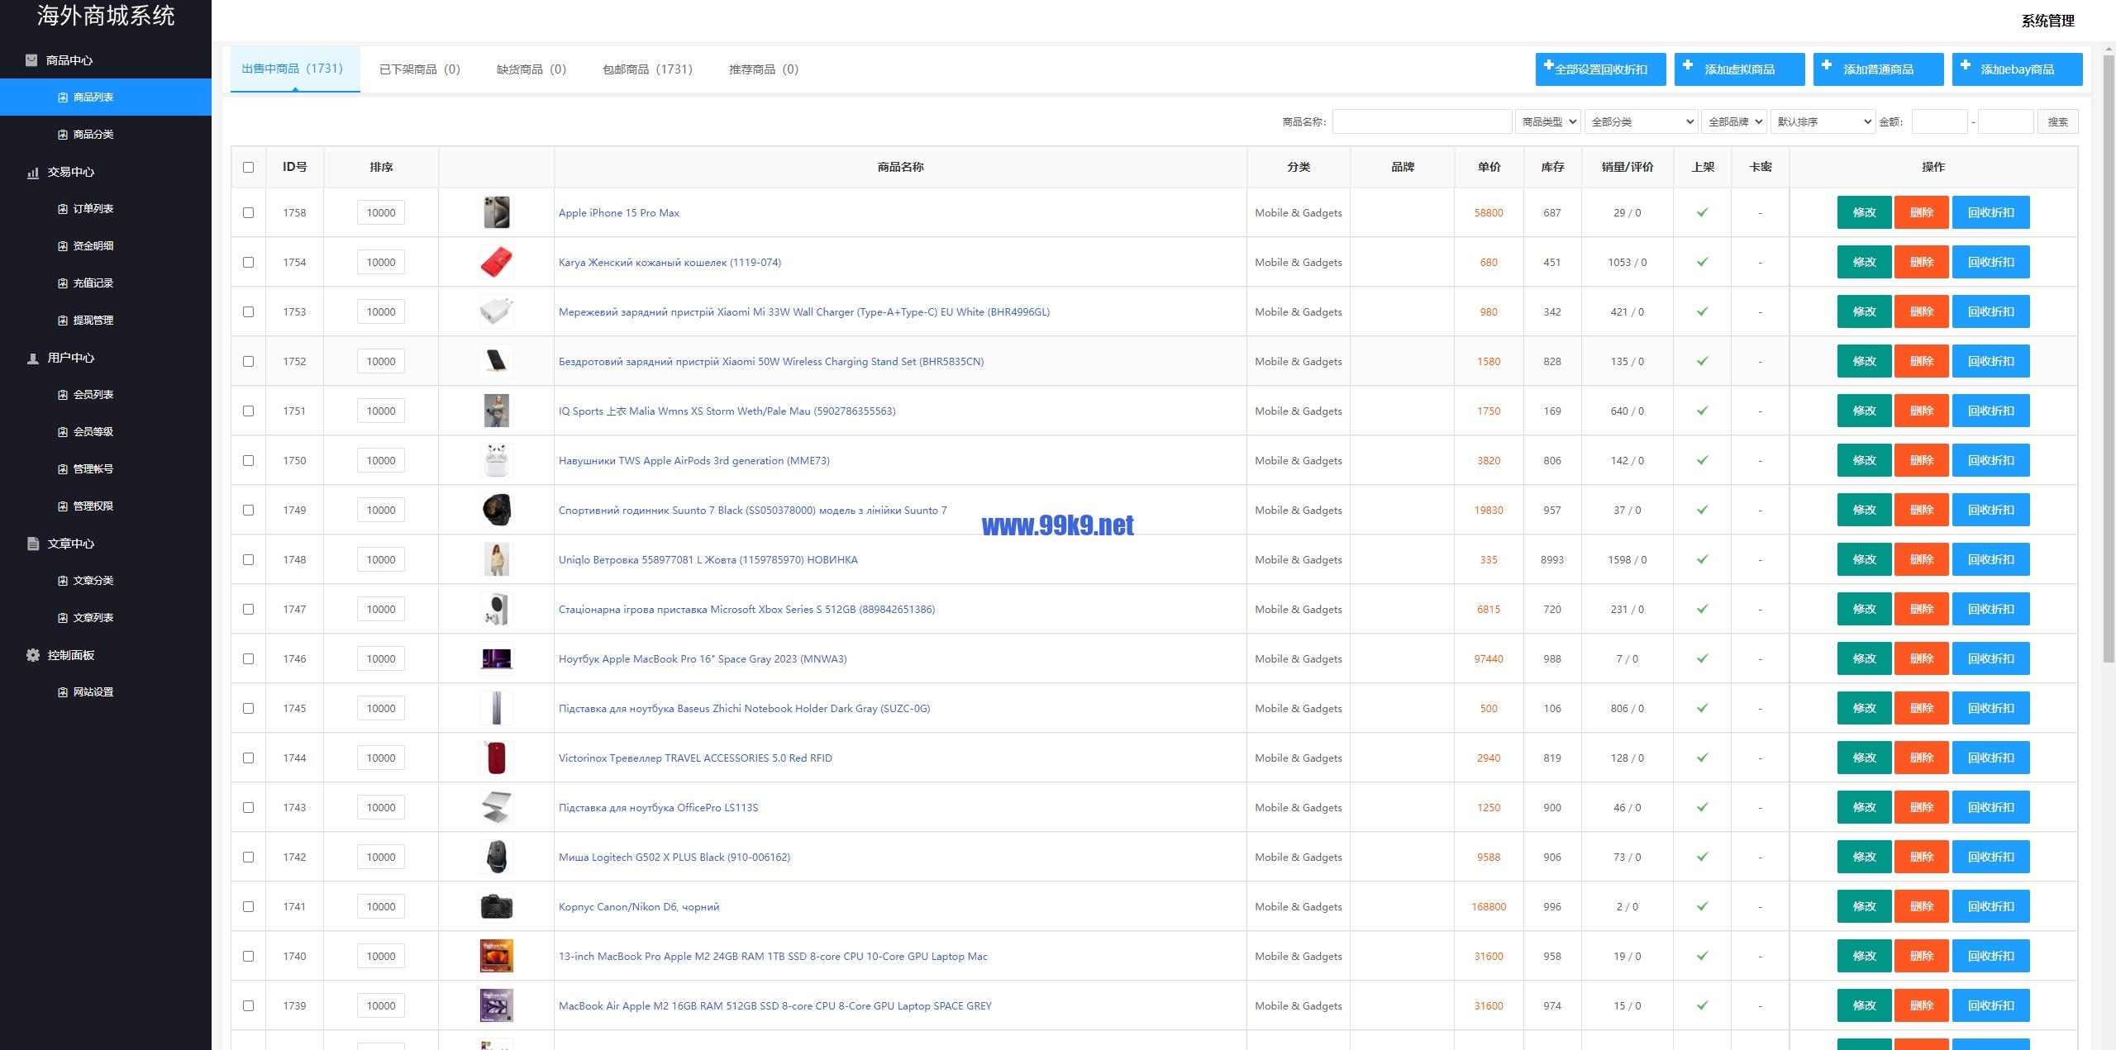Click the 上架 checkmark for product ID 1741
Screen dimensions: 2116x1050
(1703, 906)
